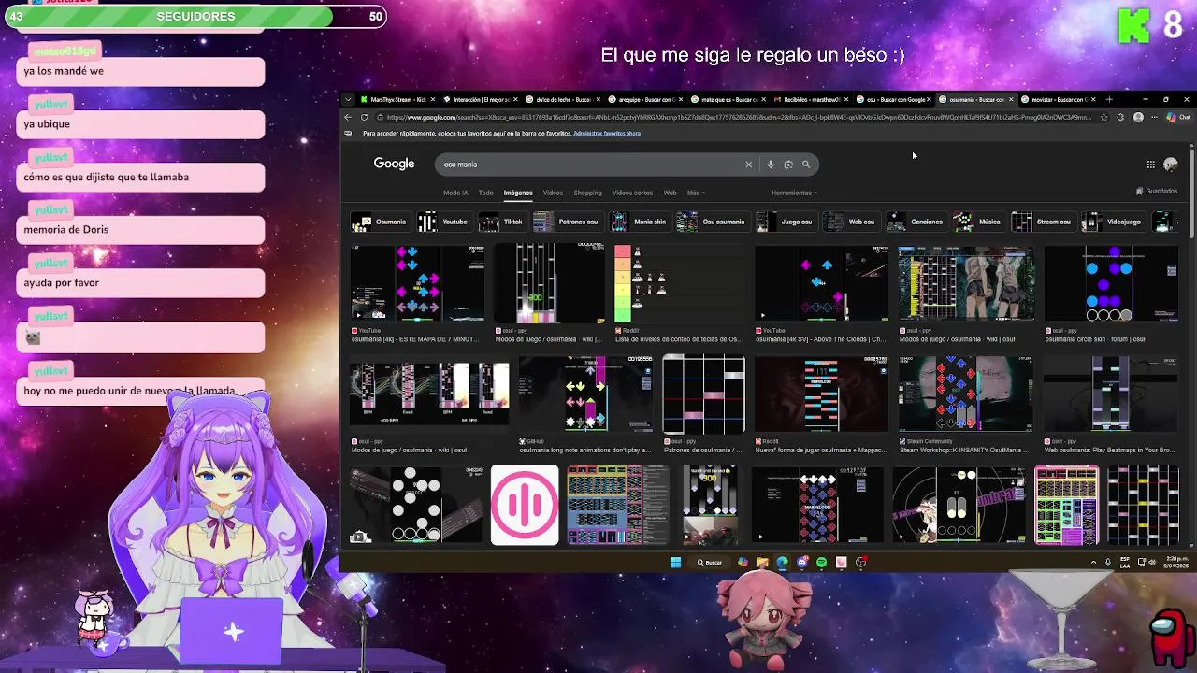
Task: Reload the page with the refresh icon
Action: (x=365, y=117)
